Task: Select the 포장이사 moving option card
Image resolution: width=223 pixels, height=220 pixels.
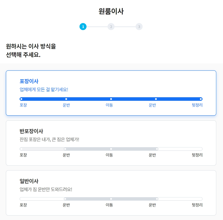Action: coord(112,93)
